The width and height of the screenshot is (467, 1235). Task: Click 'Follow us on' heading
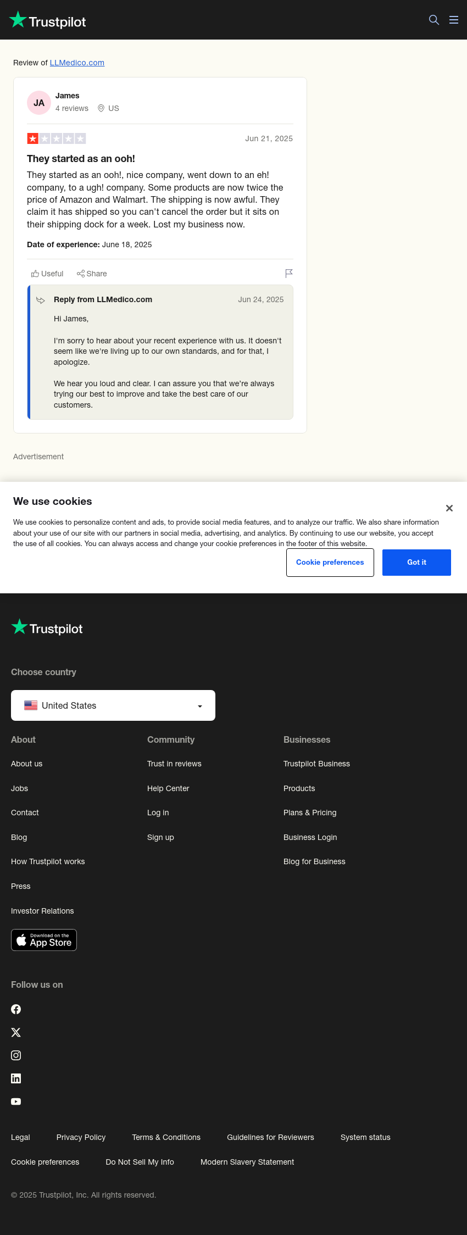pos(37,984)
